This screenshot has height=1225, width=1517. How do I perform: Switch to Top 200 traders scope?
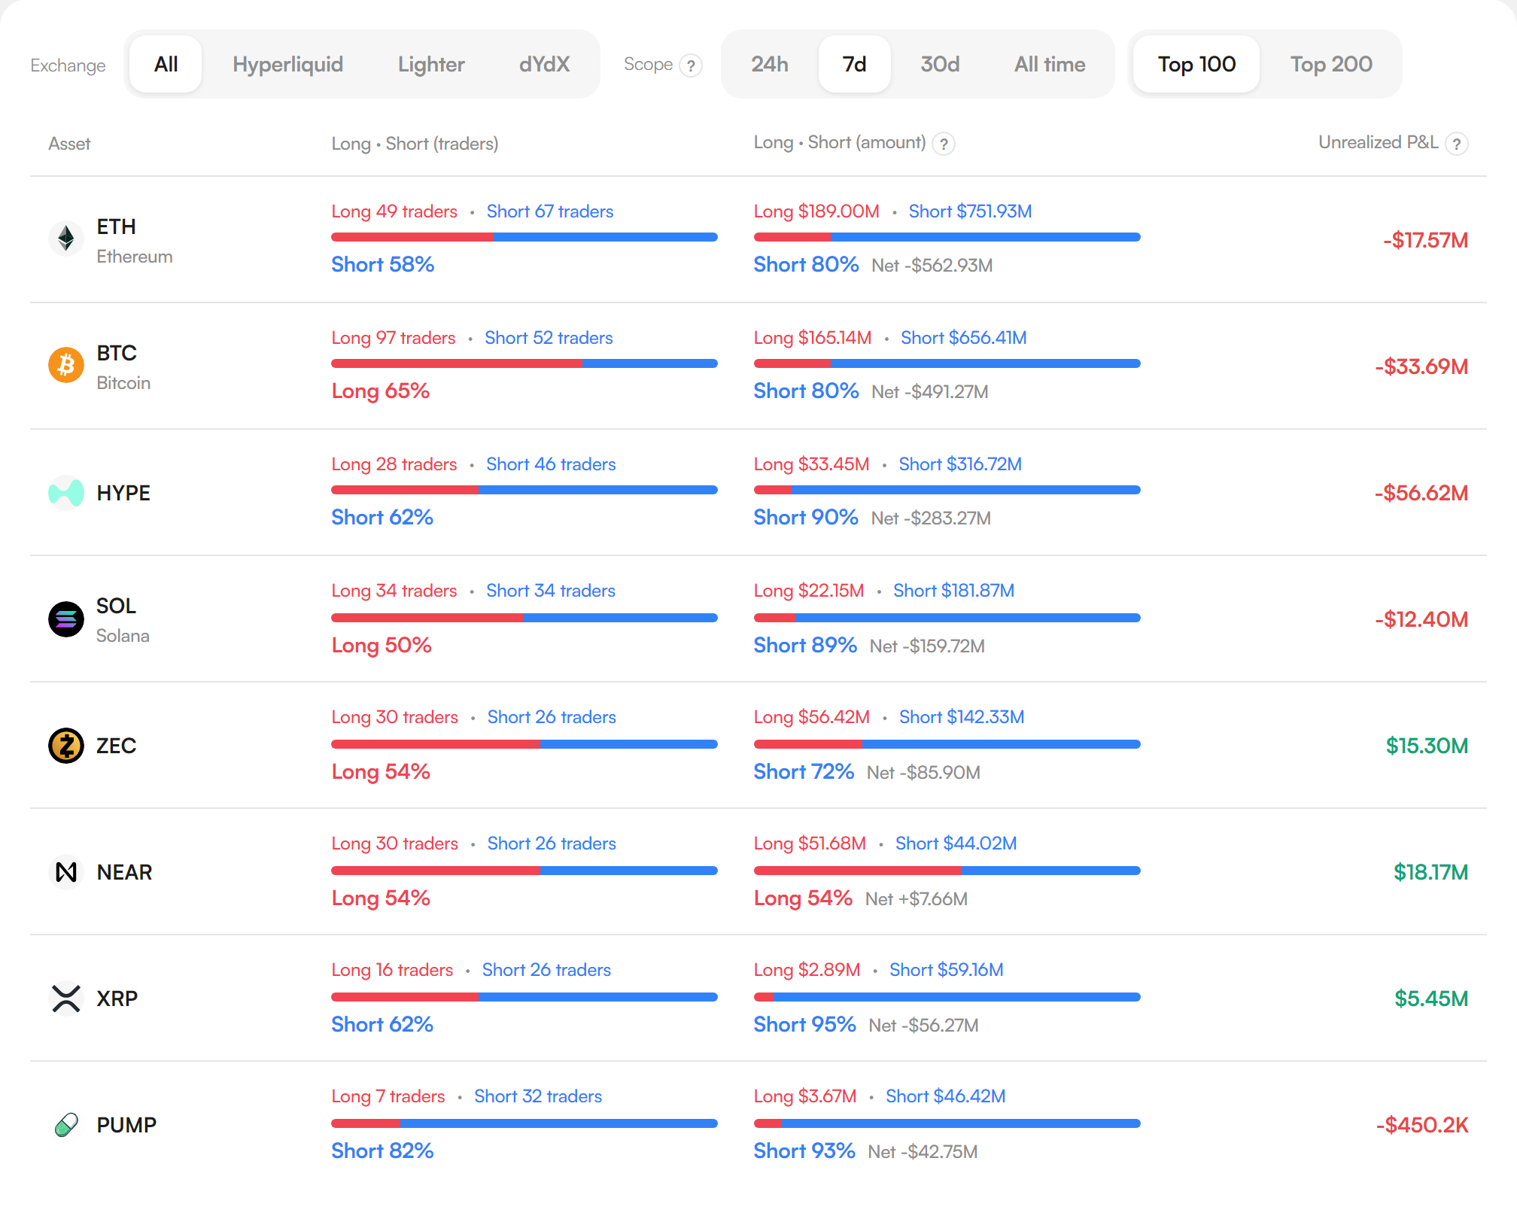click(x=1331, y=64)
